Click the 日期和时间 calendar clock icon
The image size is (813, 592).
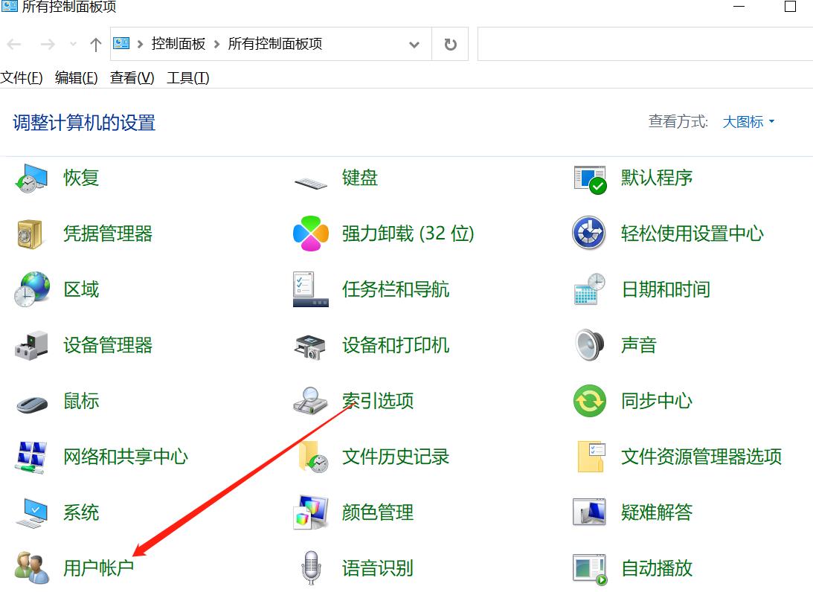click(x=590, y=289)
